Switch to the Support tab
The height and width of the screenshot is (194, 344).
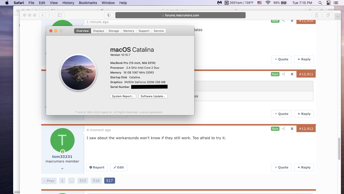click(144, 31)
